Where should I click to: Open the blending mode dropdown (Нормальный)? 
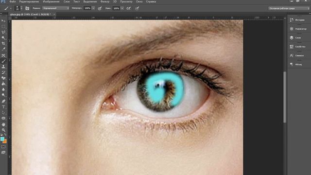point(56,8)
